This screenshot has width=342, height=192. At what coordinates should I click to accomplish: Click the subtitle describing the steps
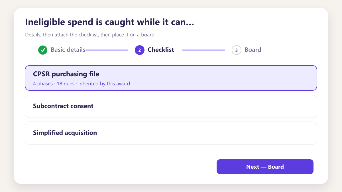tap(90, 35)
